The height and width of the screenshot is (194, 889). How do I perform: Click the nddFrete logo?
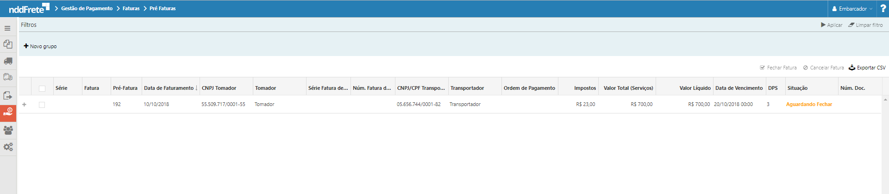pos(29,8)
